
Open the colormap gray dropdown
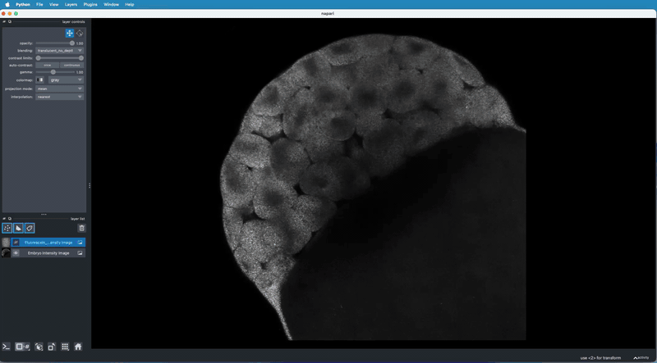[x=66, y=79]
